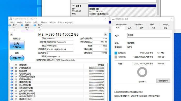181x101 pixels.
Task: Click status orb for attribute 0C 通电时间
Action: [x=12, y=99]
